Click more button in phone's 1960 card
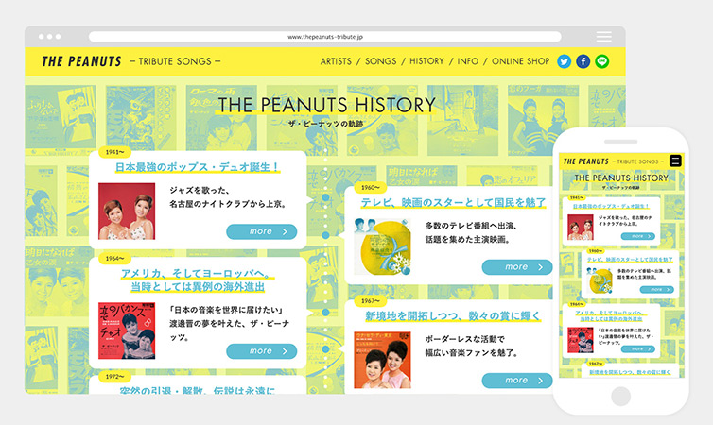Screen dimensions: 713x425 [656, 289]
